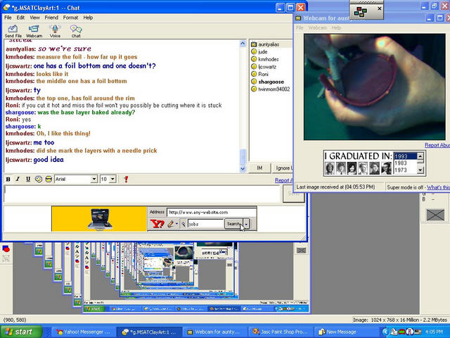Click the red exclamation buzz icon
The height and width of the screenshot is (338, 450).
point(126,179)
